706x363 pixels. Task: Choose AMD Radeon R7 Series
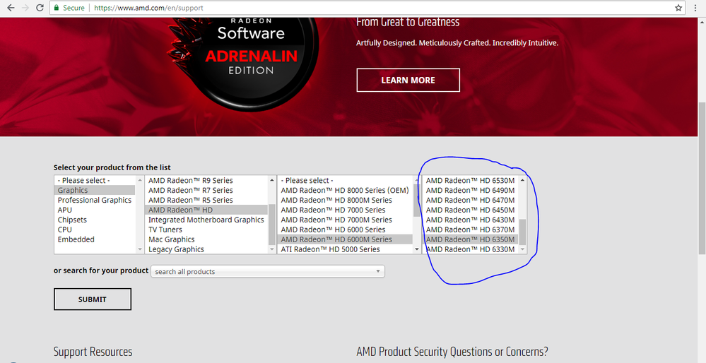[x=206, y=190]
